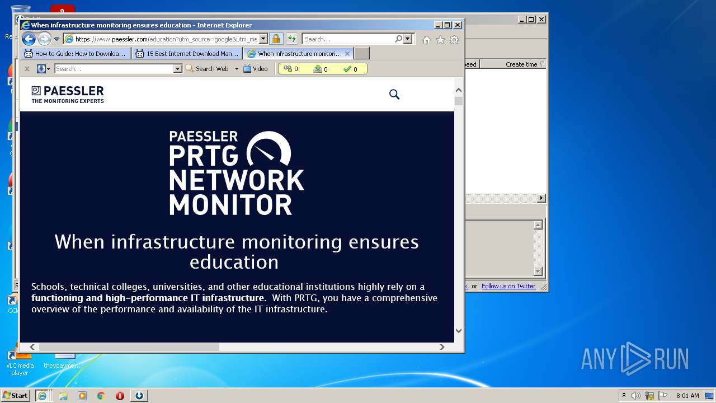Click the page vertical scroll up arrow

459,90
